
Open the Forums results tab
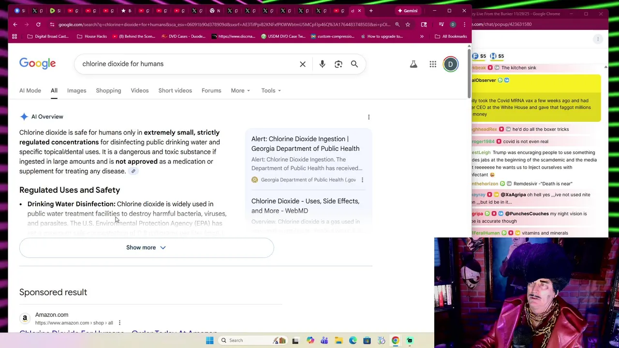[211, 90]
